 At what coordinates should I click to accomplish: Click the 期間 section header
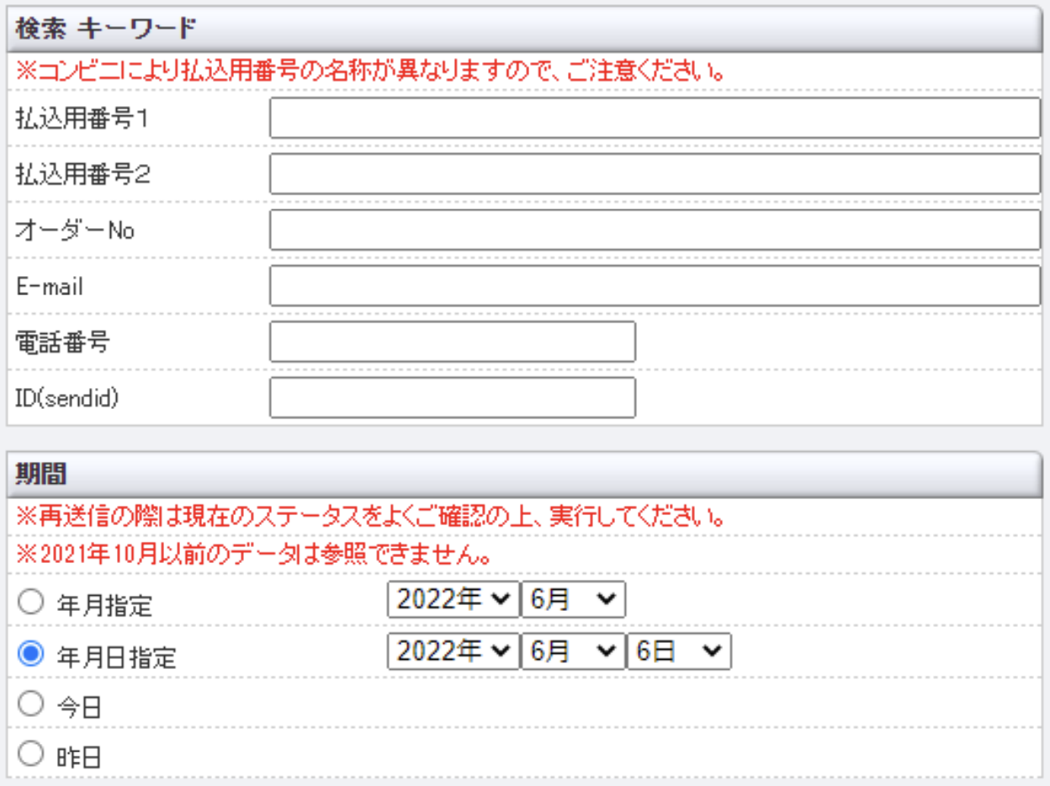click(x=525, y=475)
